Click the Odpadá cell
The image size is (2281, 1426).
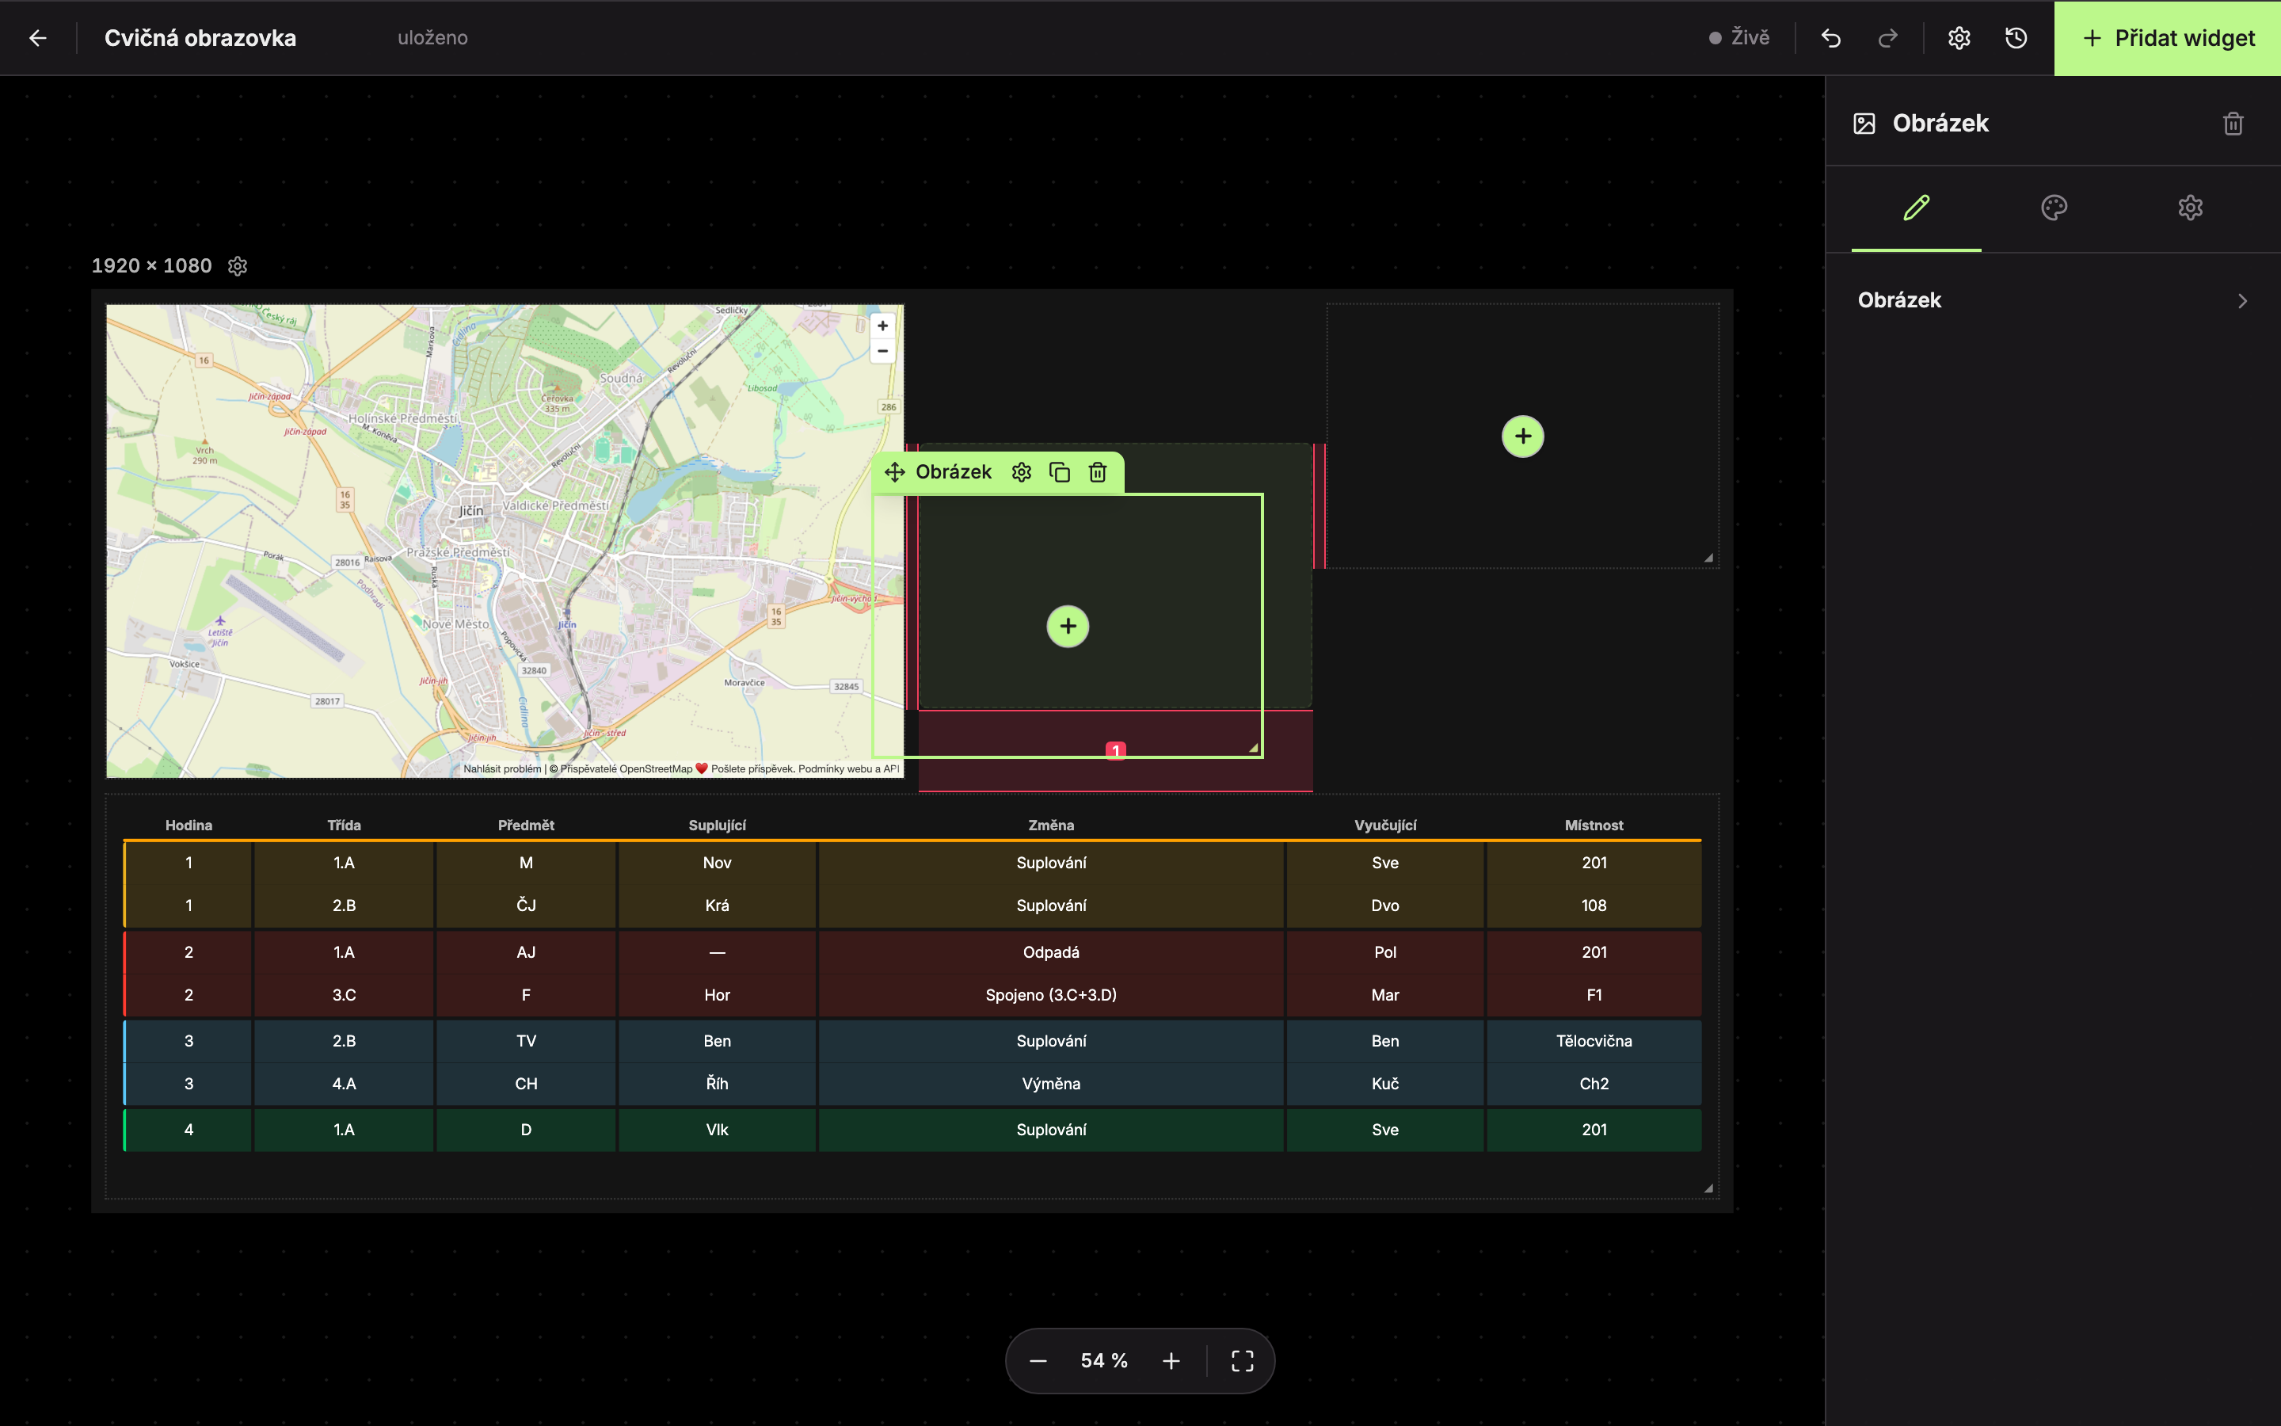[1051, 952]
